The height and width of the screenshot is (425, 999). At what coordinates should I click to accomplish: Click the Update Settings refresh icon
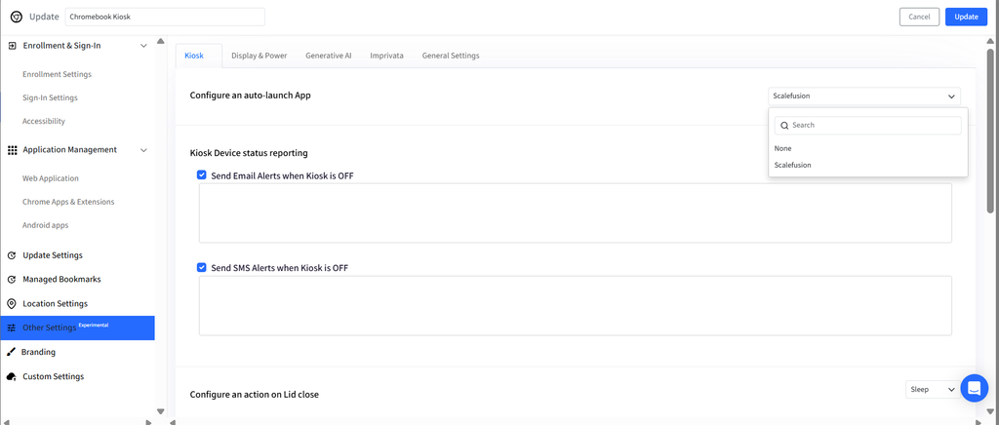click(x=12, y=255)
